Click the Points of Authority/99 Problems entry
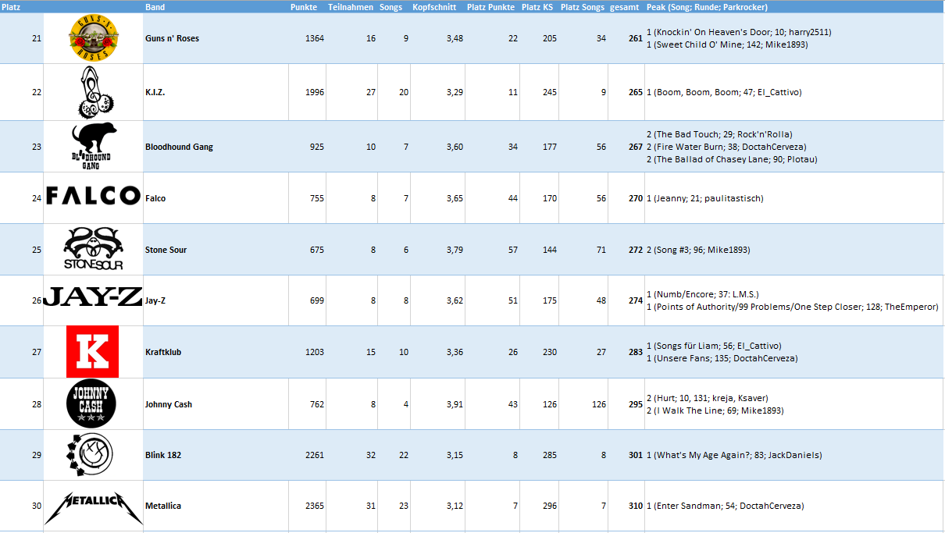Screen dimensions: 945x533 [793, 307]
